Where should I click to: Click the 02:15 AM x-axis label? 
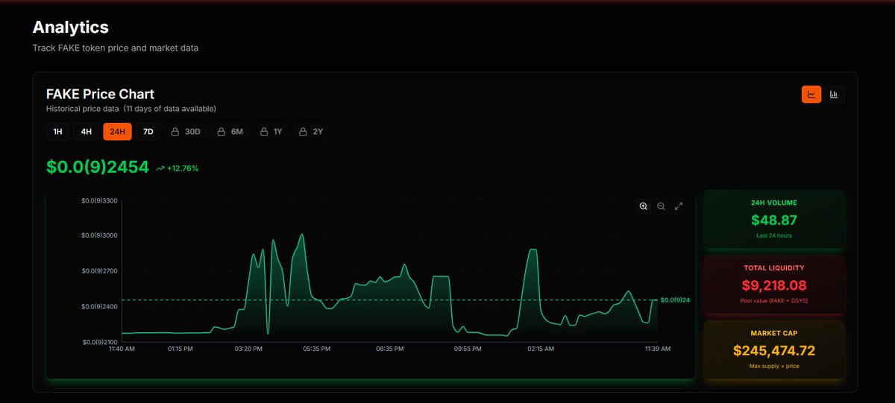pyautogui.click(x=541, y=349)
